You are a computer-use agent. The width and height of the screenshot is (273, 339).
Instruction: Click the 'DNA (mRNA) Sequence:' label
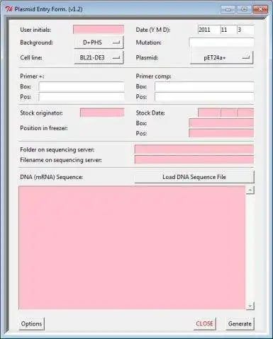[52, 177]
